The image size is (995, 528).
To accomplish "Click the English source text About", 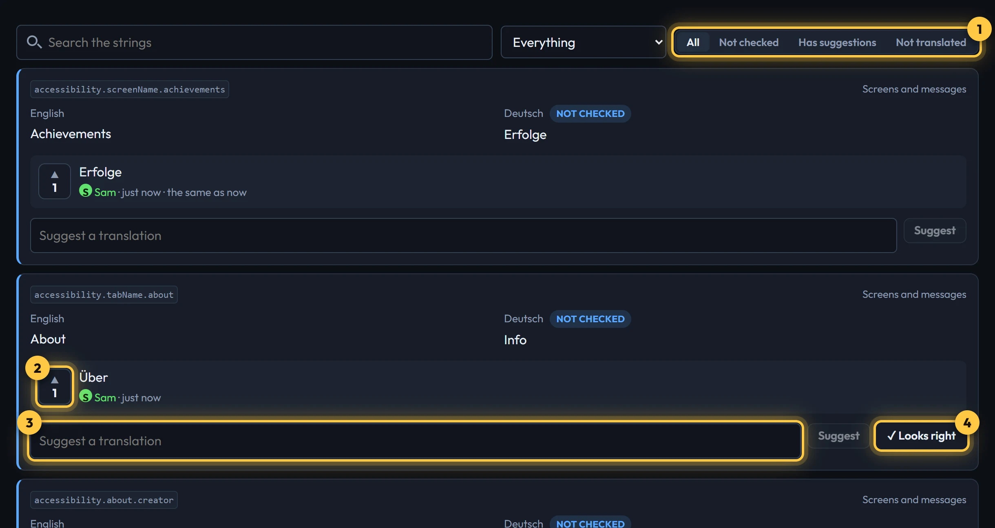I will 48,339.
